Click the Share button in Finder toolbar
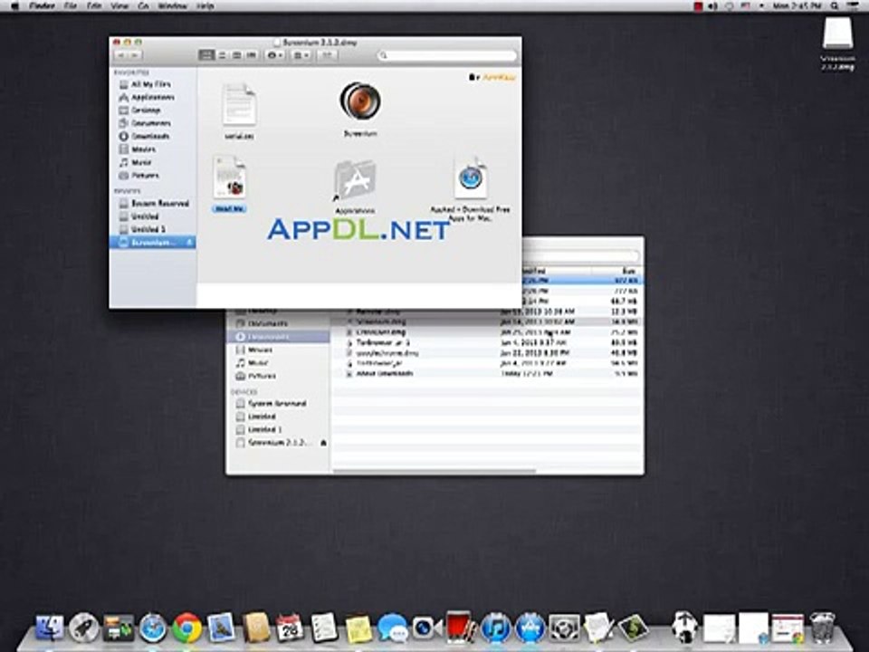 point(327,55)
